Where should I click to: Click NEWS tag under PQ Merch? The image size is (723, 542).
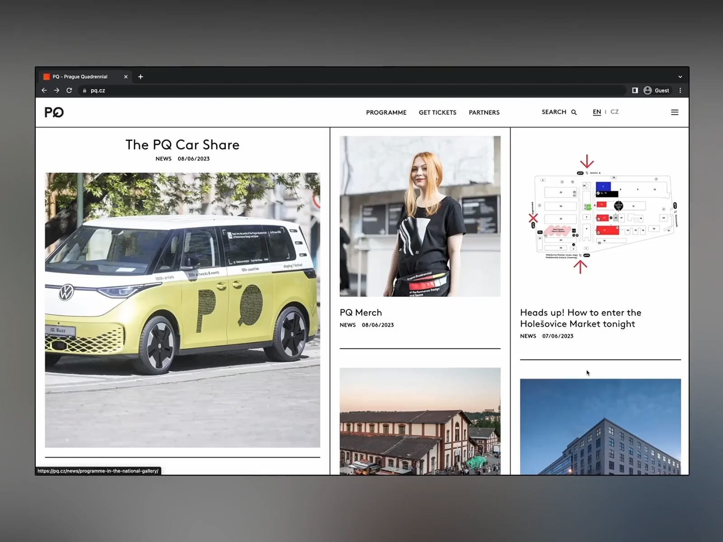point(347,325)
